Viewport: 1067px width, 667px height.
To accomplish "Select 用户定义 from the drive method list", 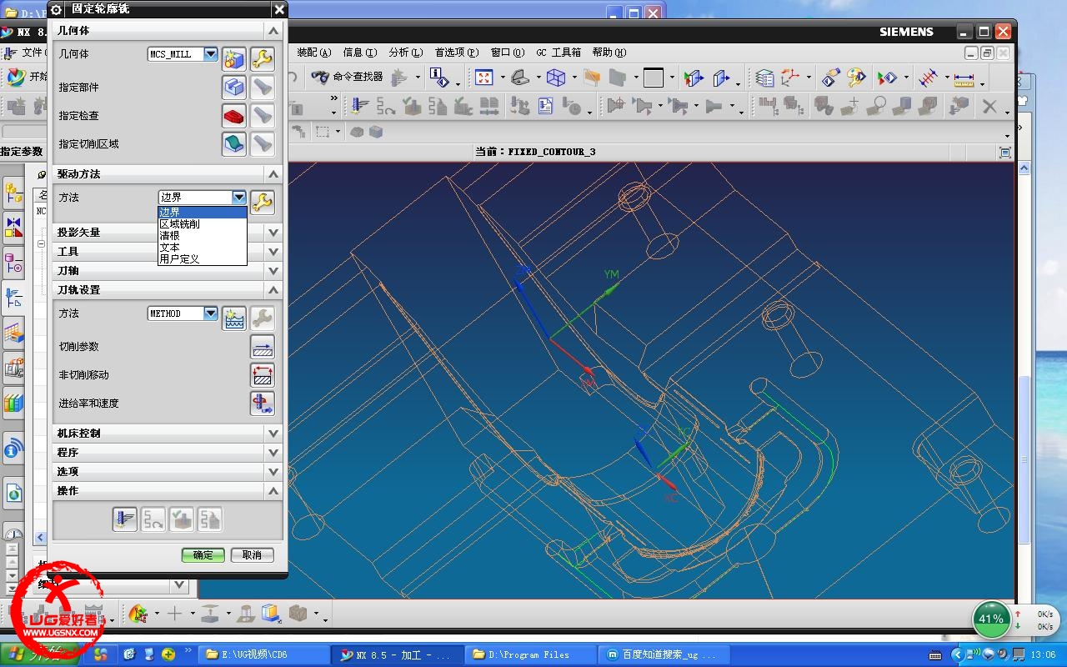I will [203, 259].
